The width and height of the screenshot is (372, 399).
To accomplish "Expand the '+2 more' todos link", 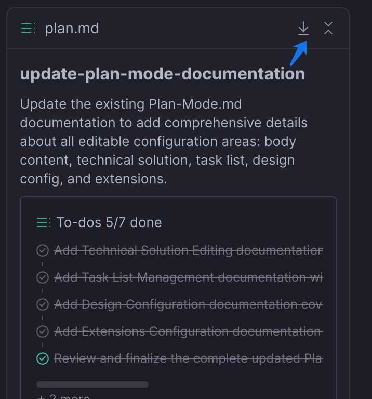I will (x=63, y=396).
